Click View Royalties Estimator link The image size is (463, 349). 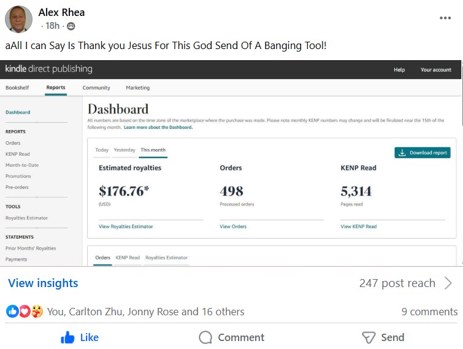(126, 226)
